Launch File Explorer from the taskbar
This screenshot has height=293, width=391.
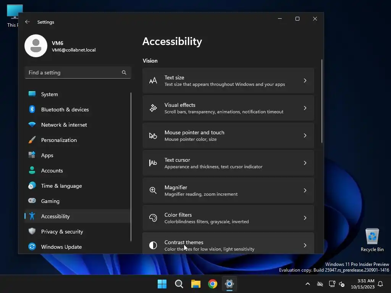(x=196, y=284)
